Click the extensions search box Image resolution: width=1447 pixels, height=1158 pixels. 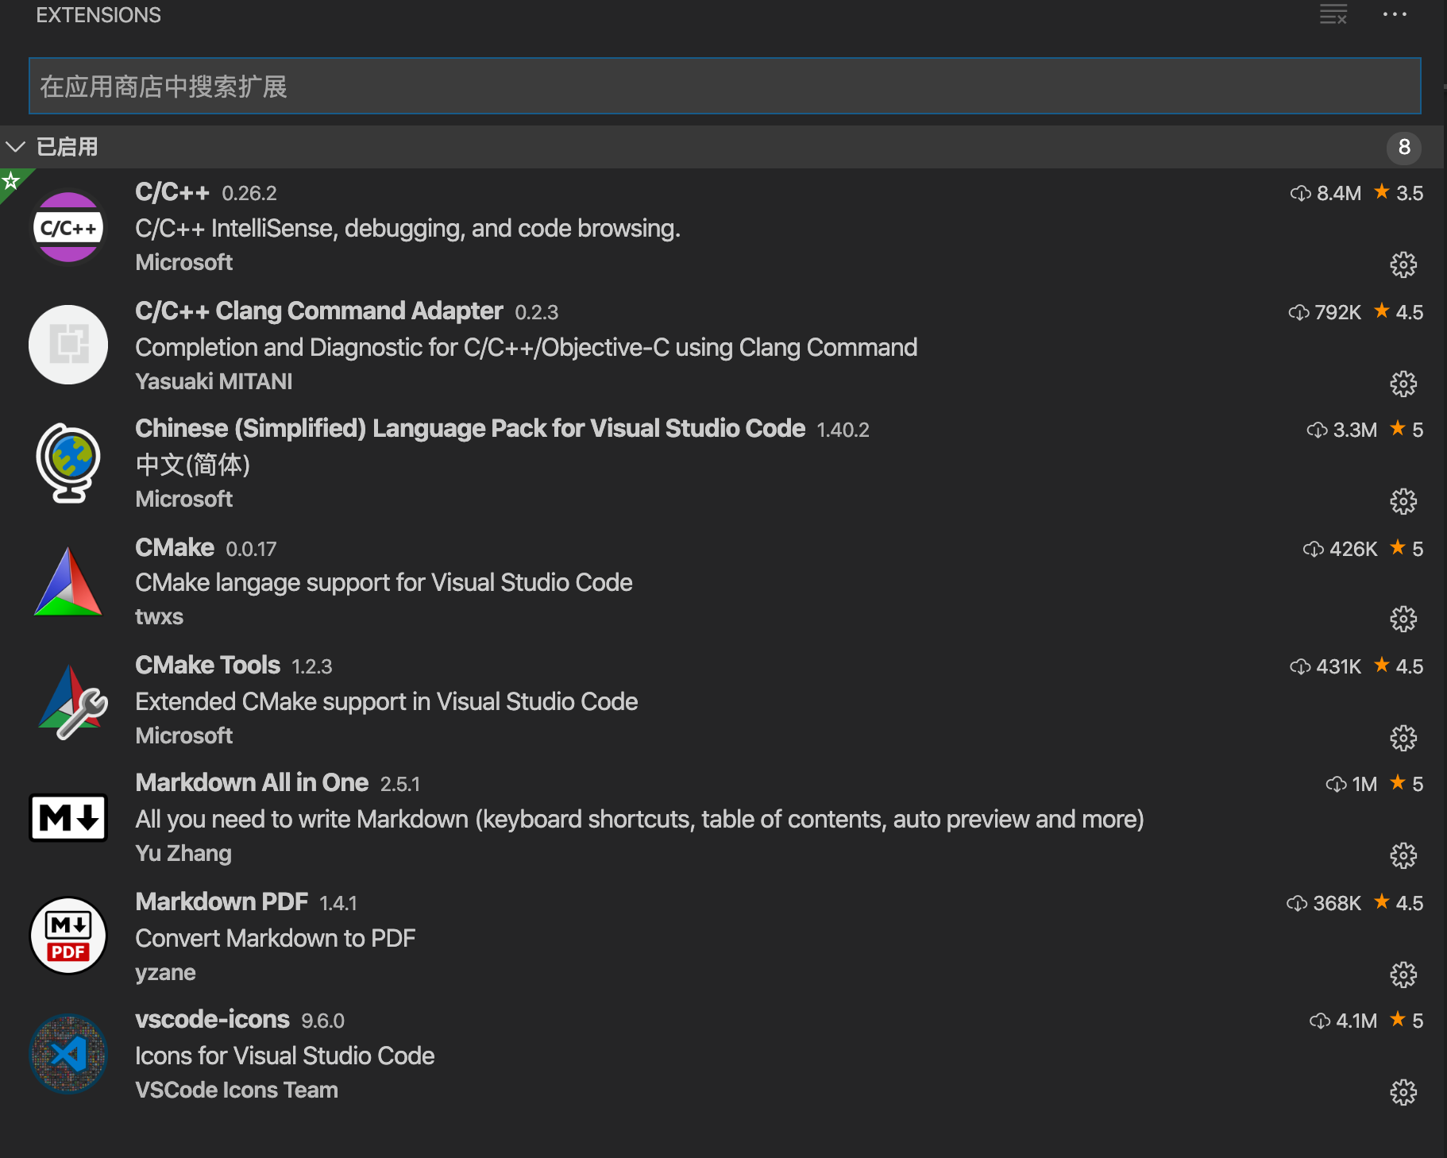tap(724, 86)
